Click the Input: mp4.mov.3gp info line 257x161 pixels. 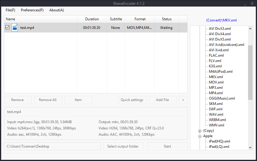[x=39, y=122]
